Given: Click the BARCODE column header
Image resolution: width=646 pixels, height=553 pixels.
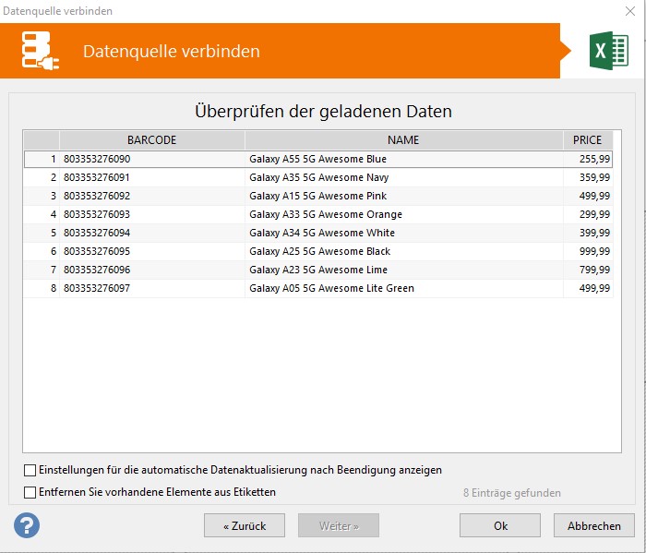Looking at the screenshot, I should (151, 140).
